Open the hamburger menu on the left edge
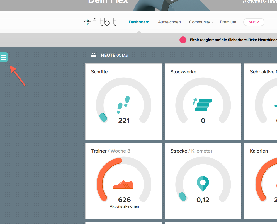The width and height of the screenshot is (277, 224). click(4, 57)
